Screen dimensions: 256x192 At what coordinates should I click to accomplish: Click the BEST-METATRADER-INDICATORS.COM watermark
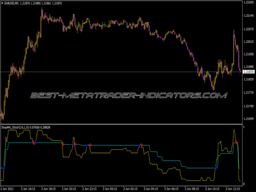coord(128,96)
